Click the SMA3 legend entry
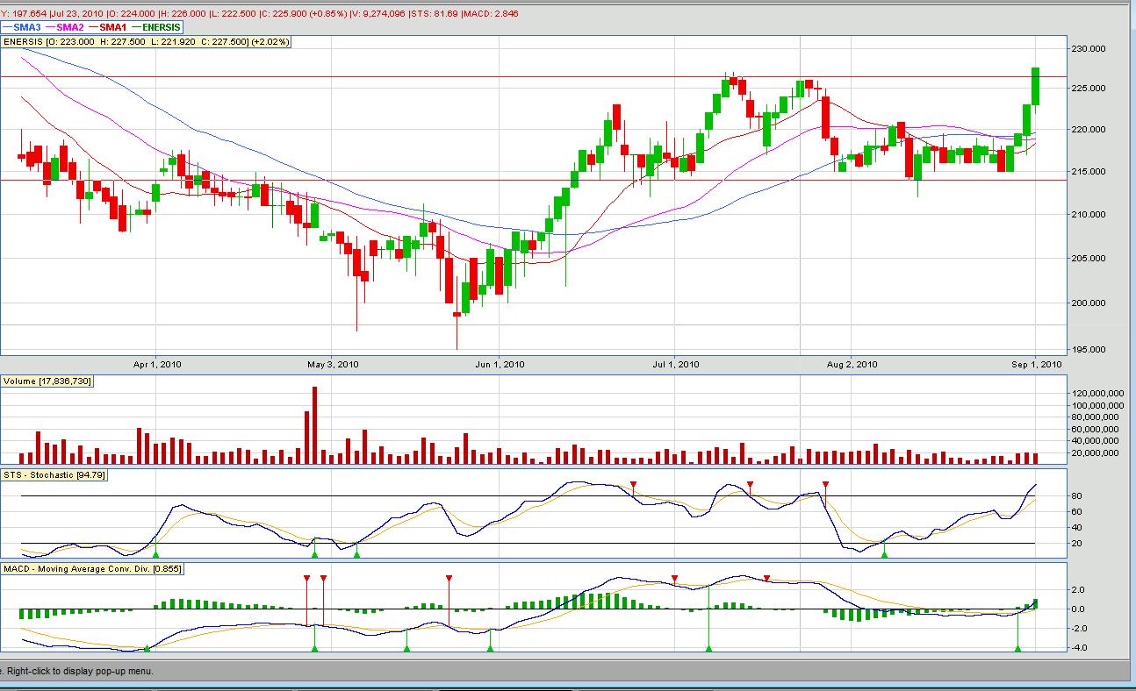This screenshot has height=691, width=1136. pyautogui.click(x=22, y=27)
